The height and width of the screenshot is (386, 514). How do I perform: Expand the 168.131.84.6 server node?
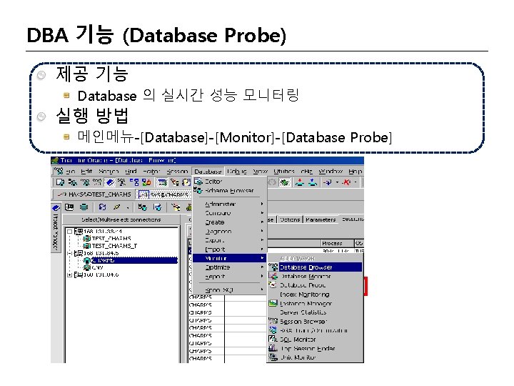69,274
